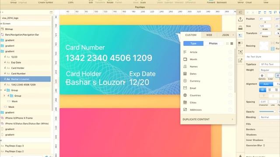280x157 pixels.
Task: Toggle checkbox beside Cities row
Action: coord(230,102)
